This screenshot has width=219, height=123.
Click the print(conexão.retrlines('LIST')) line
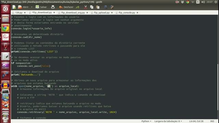(x=34, y=52)
